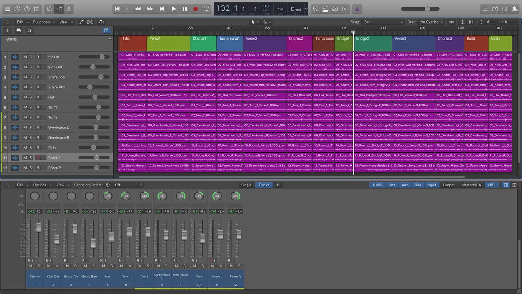Mute the Kick In track
Screen dimensions: 522x294
click(x=25, y=57)
